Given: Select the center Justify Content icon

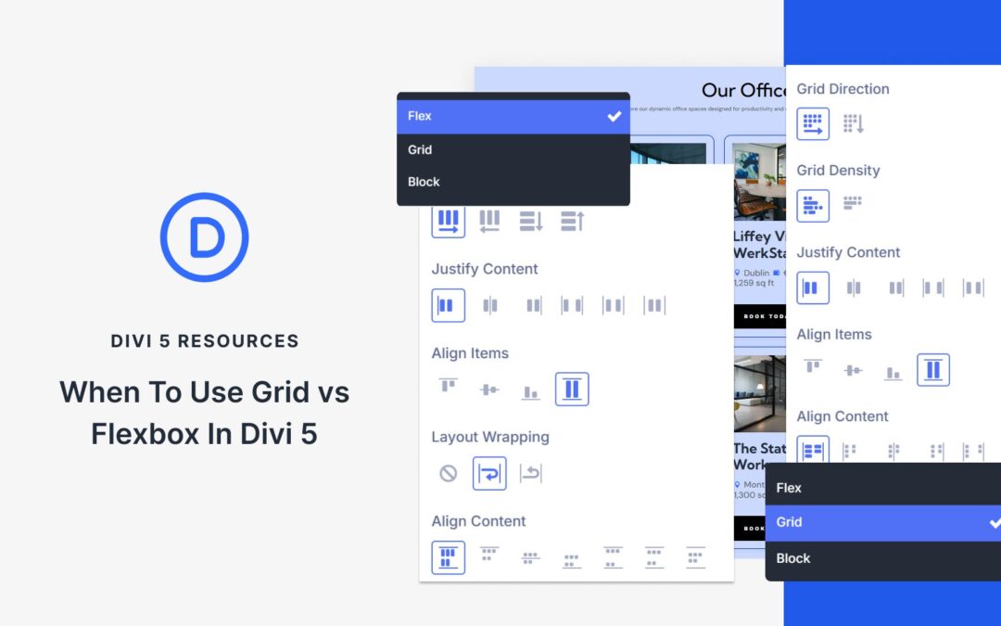Looking at the screenshot, I should pyautogui.click(x=490, y=305).
